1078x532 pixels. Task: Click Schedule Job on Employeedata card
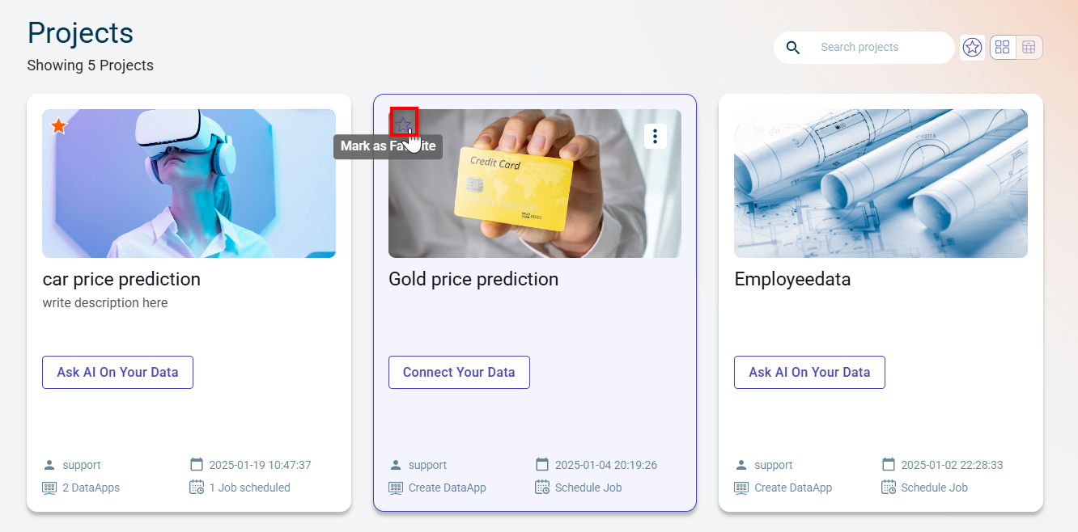(934, 488)
